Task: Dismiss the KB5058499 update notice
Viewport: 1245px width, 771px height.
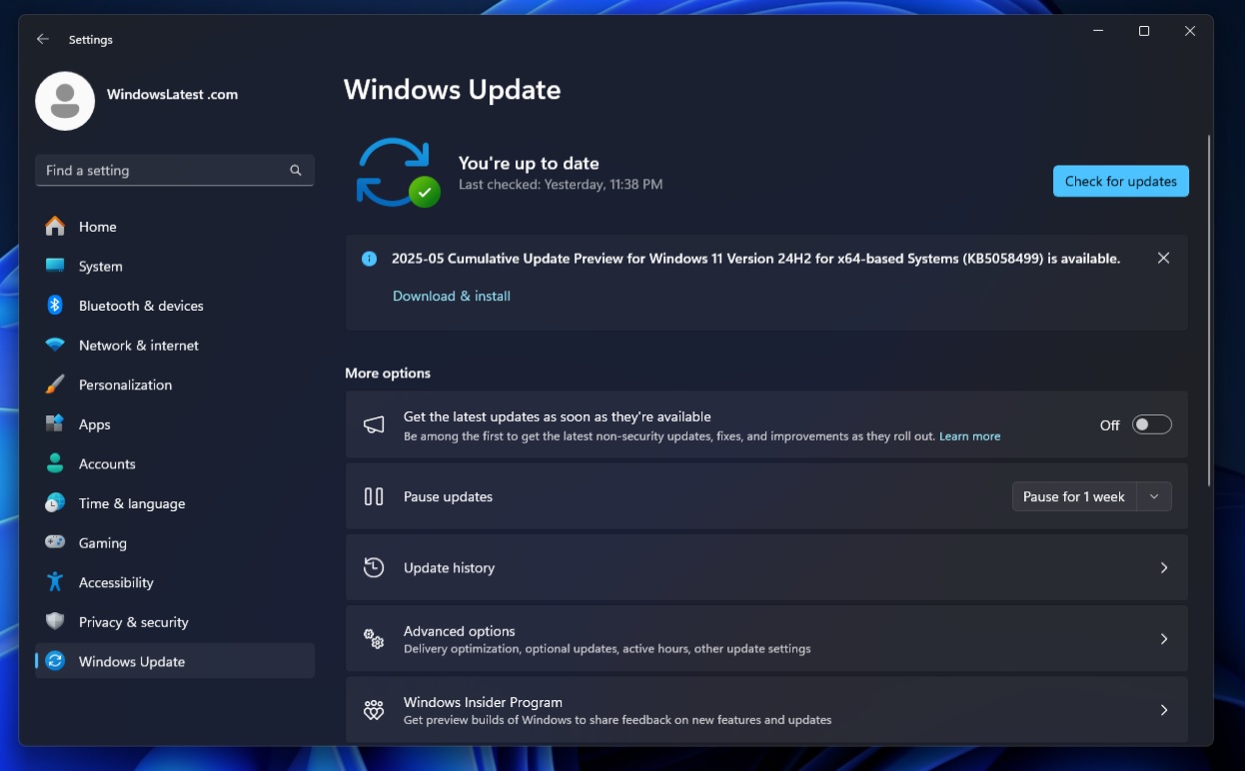Action: 1163,258
